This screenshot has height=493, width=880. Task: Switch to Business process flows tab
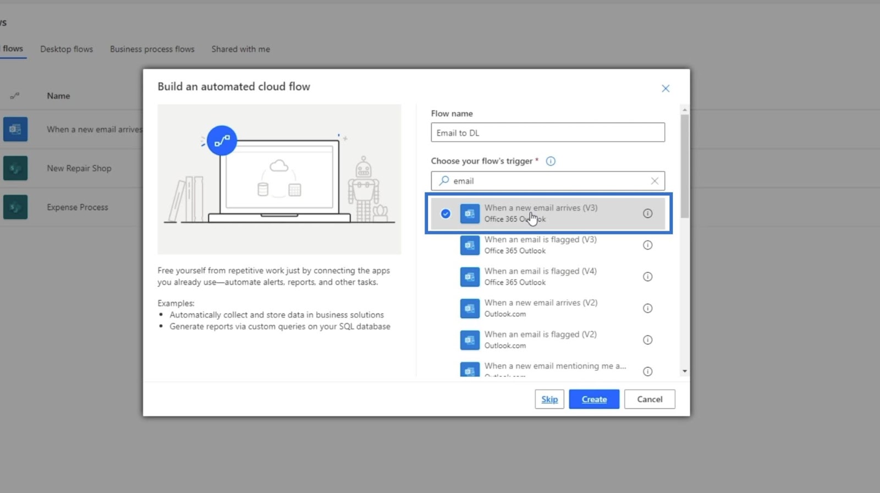(152, 49)
